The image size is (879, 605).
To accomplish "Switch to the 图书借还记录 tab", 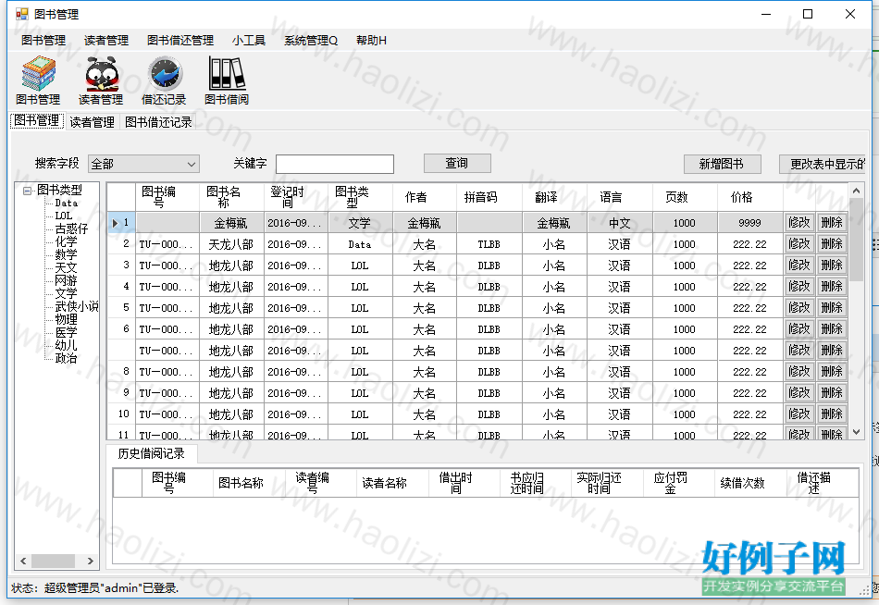I will 158,122.
